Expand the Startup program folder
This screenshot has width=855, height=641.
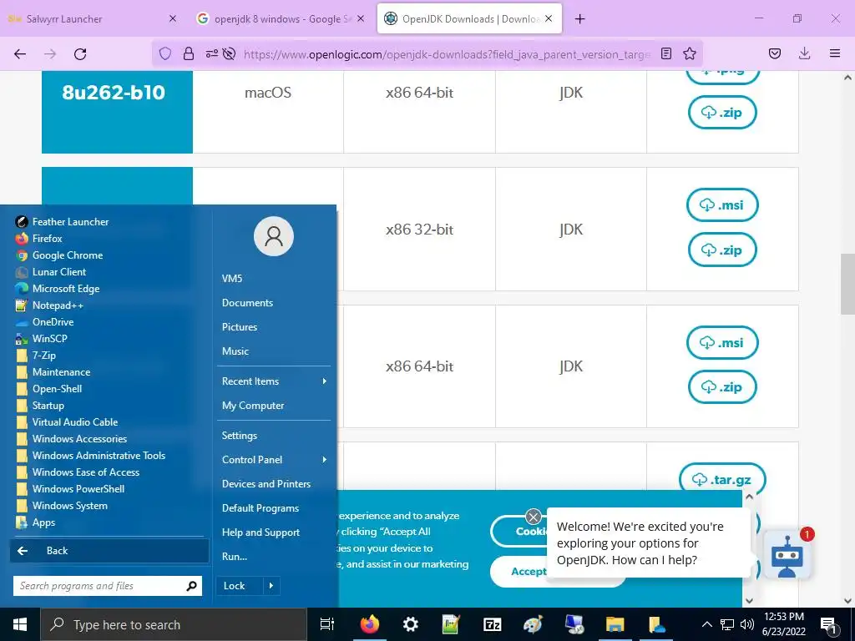[40, 406]
